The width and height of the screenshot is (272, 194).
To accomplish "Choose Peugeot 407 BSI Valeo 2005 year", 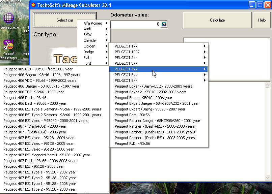I will (54, 143).
